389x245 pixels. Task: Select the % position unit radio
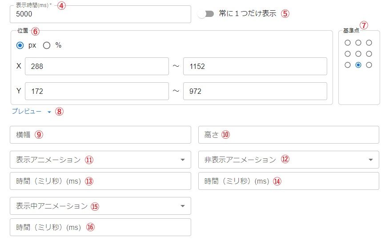(x=47, y=45)
